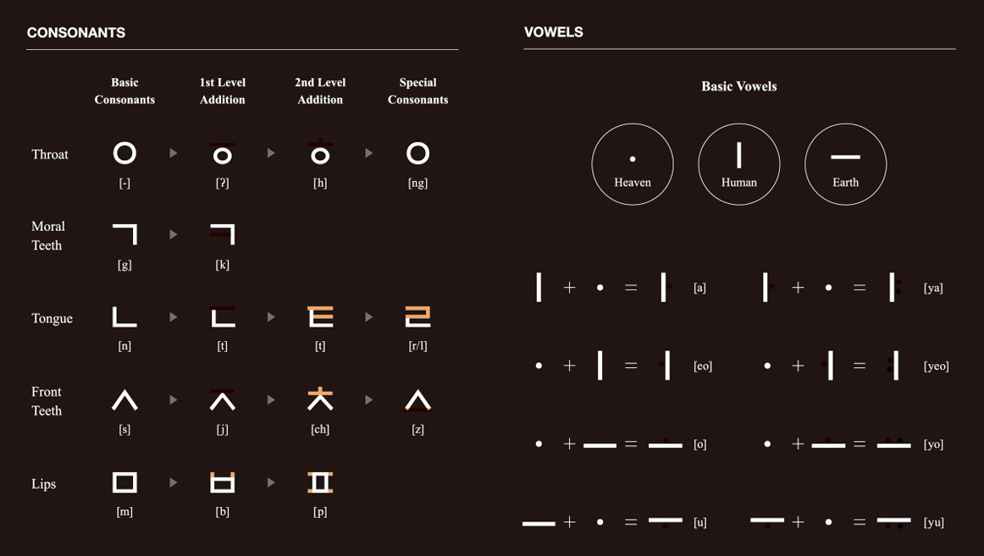The width and height of the screenshot is (984, 556).
Task: Click the Heaven dot vowel circle
Action: click(632, 164)
